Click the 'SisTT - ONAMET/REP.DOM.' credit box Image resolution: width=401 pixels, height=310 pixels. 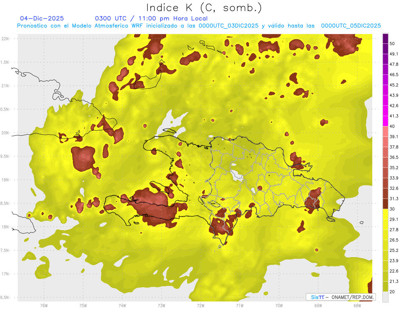pos(341,297)
